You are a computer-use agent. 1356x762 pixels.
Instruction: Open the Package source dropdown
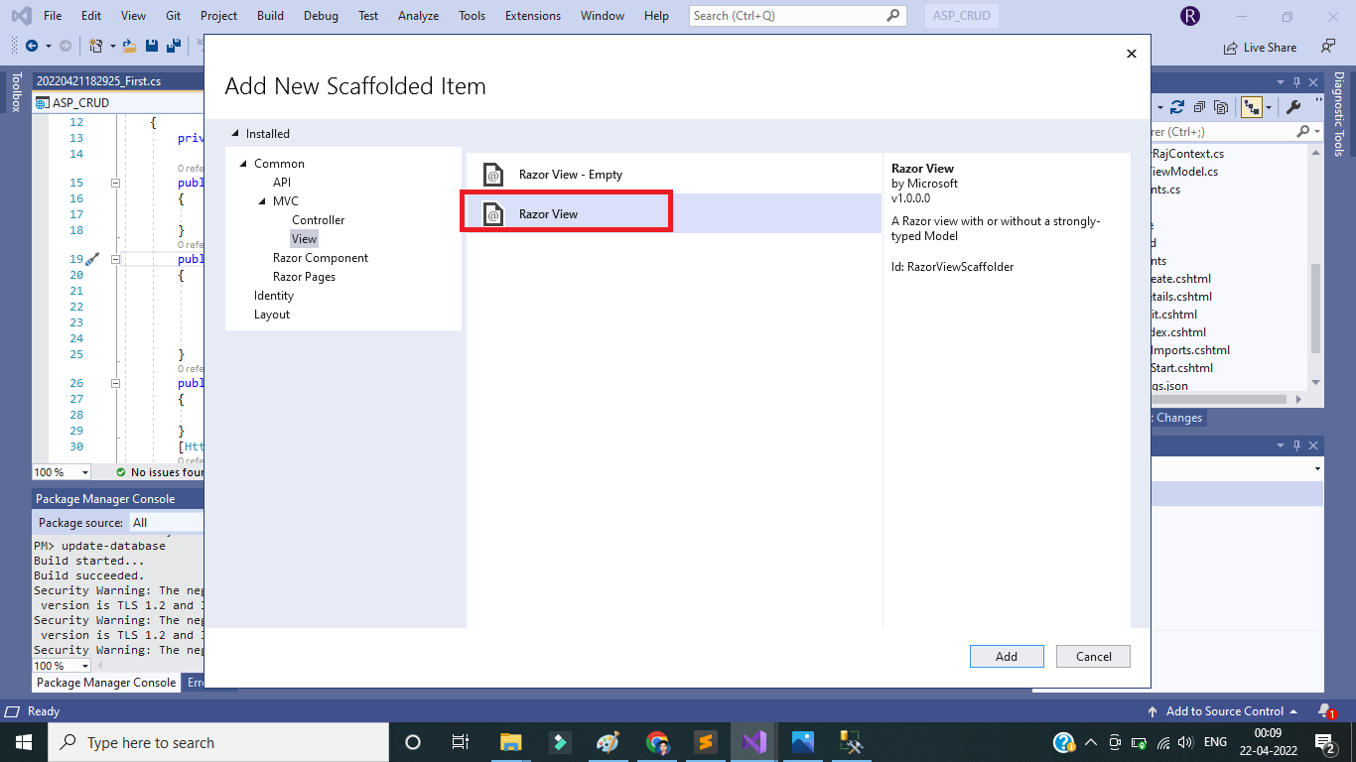pos(167,522)
